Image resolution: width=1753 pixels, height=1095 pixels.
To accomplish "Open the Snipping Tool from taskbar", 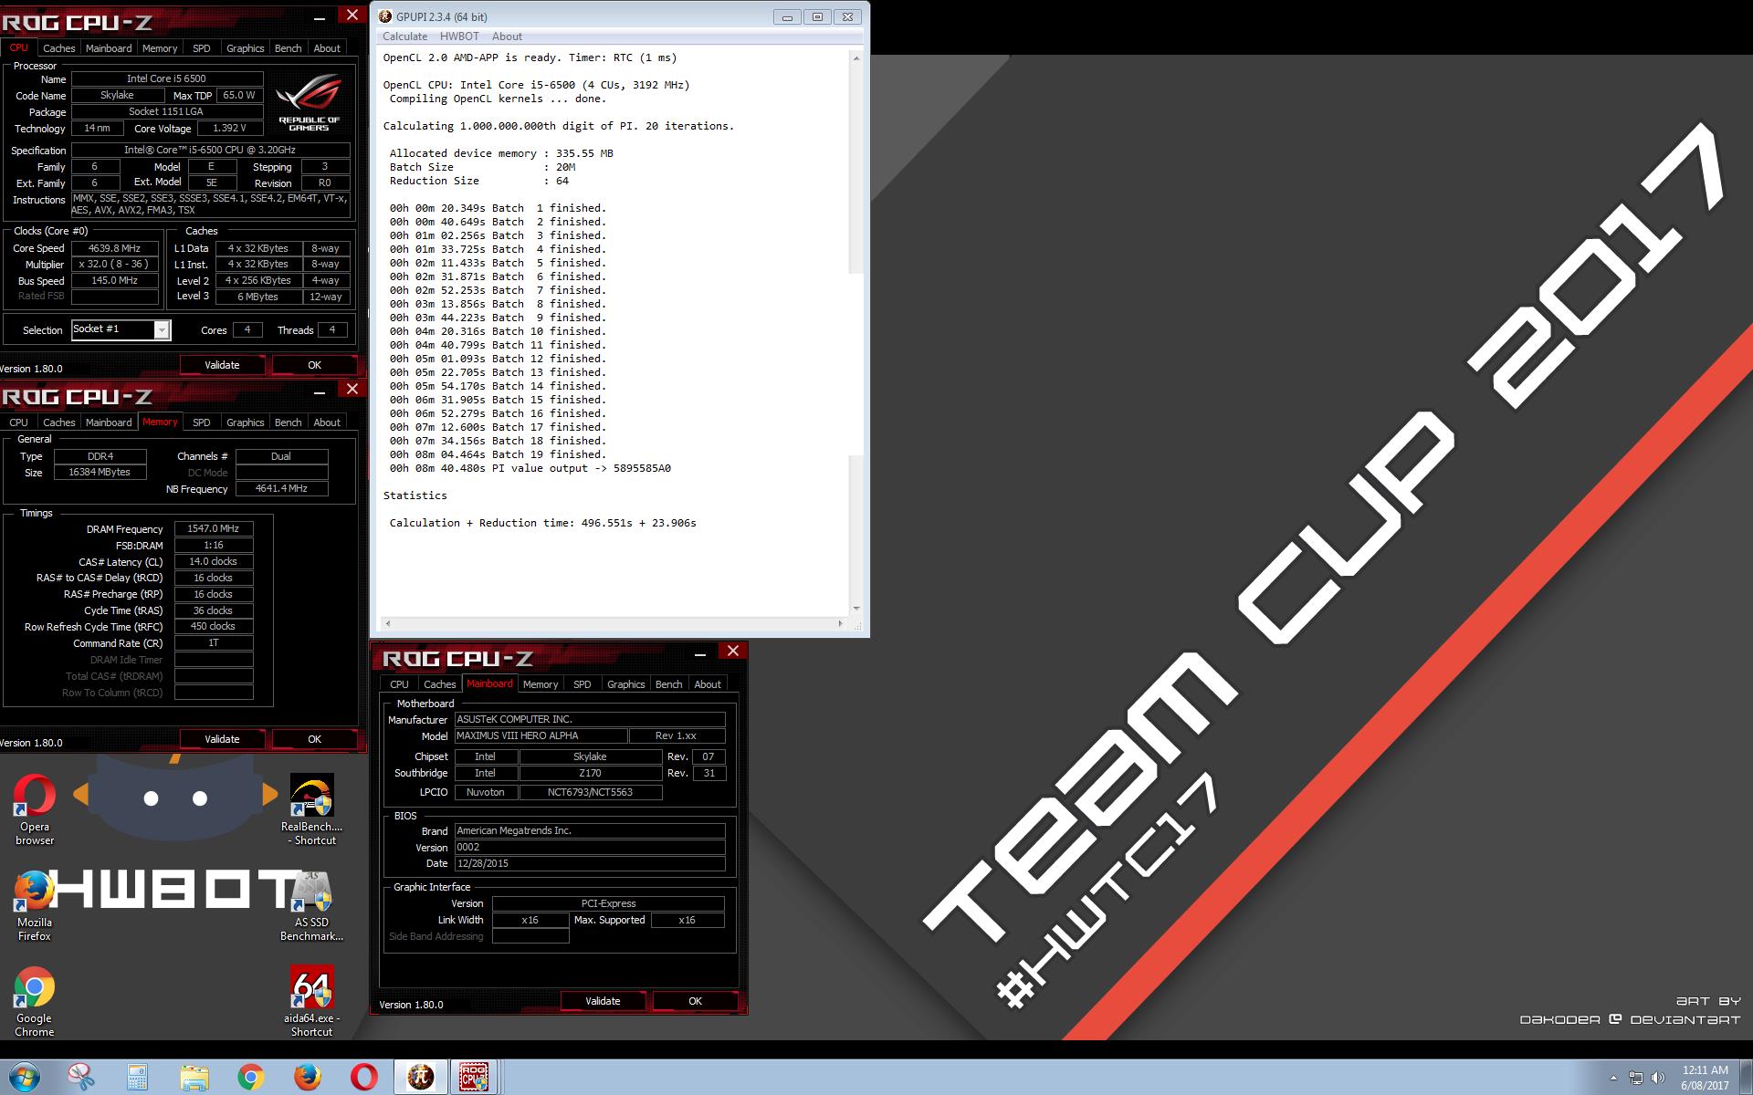I will 81,1078.
